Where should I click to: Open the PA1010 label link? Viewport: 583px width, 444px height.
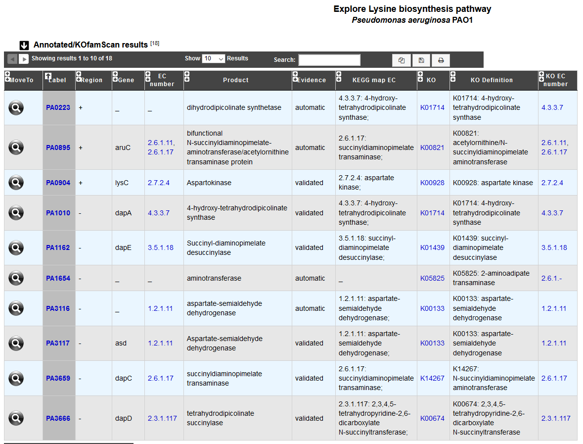[x=58, y=213]
